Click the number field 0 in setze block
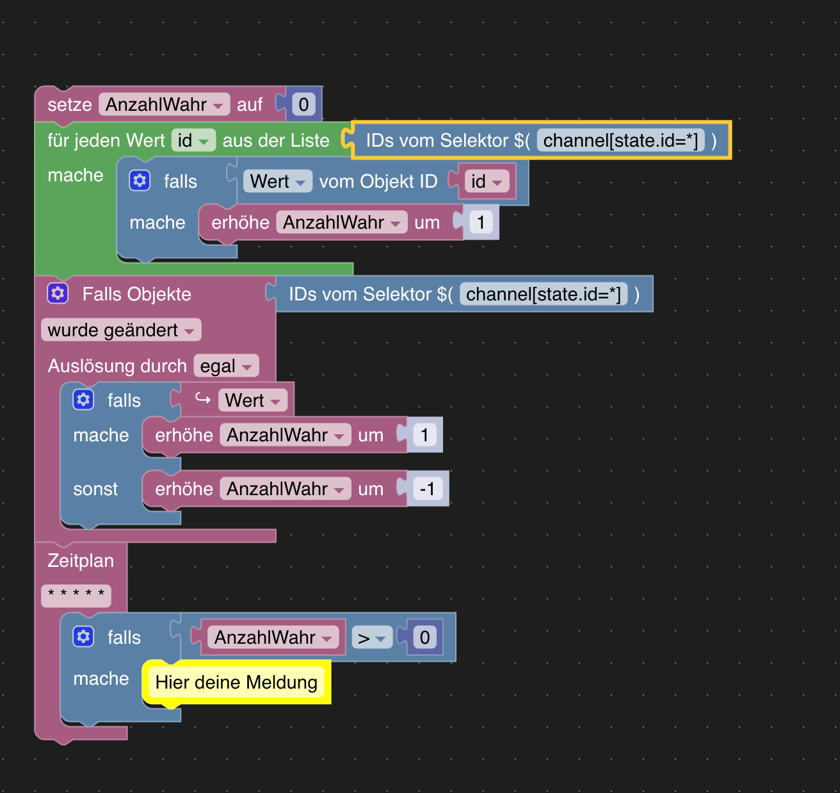Viewport: 840px width, 793px height. pos(303,104)
